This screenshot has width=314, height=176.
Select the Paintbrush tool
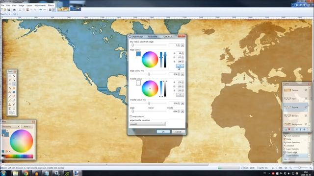pos(10,96)
